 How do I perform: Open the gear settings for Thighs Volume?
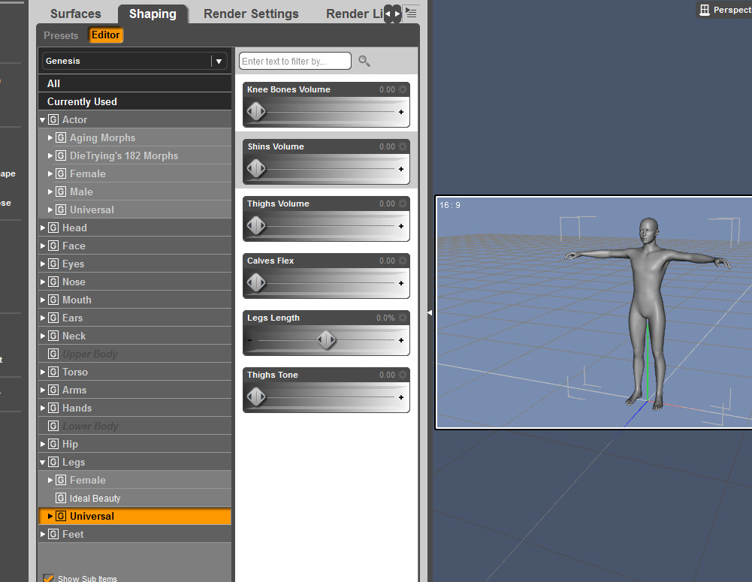[x=403, y=204]
